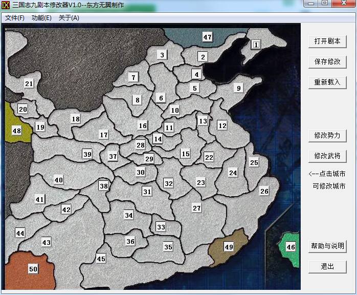Select city 18 on the map
The height and width of the screenshot is (295, 357).
pyautogui.click(x=76, y=119)
